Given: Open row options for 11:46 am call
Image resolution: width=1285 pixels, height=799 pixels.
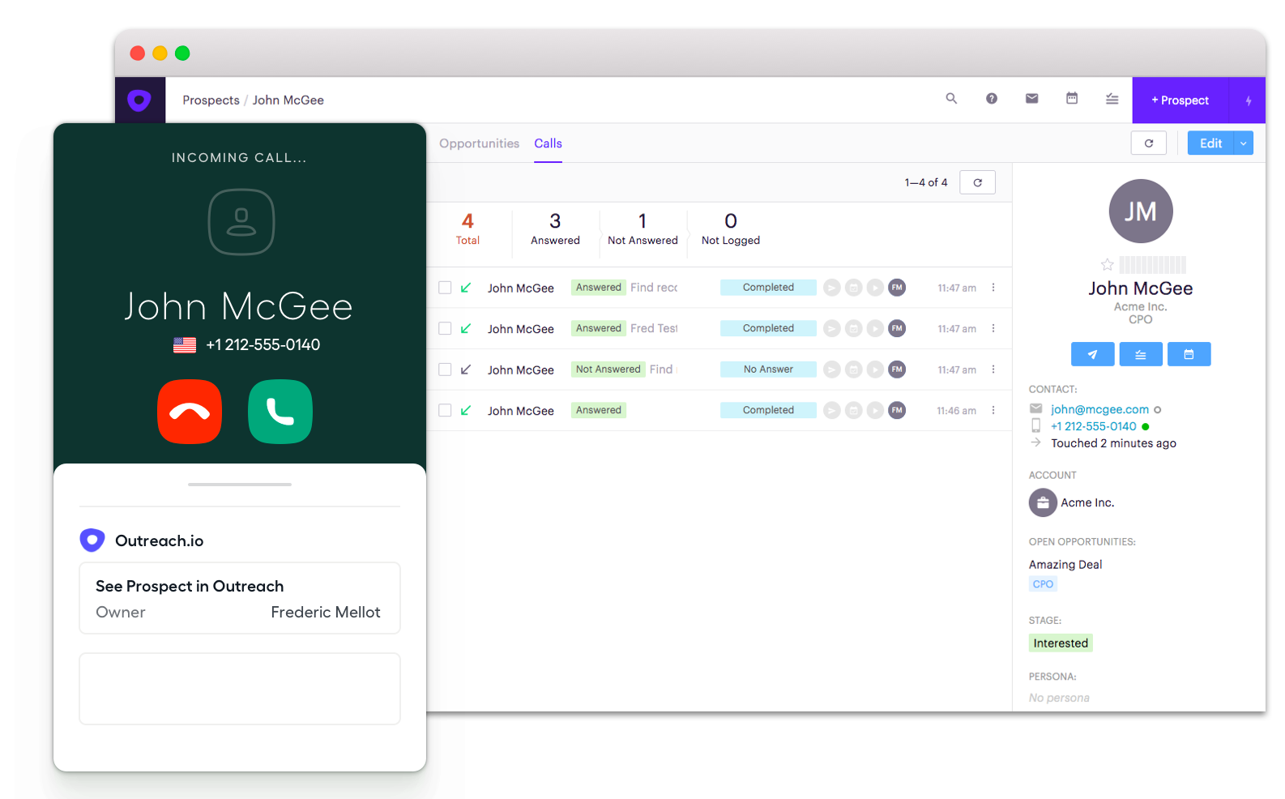Looking at the screenshot, I should [993, 410].
